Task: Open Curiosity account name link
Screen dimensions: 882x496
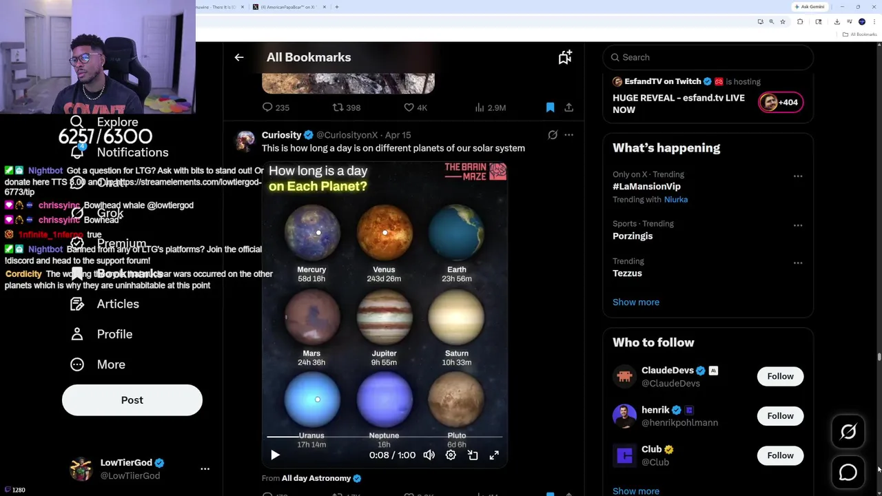Action: [281, 135]
